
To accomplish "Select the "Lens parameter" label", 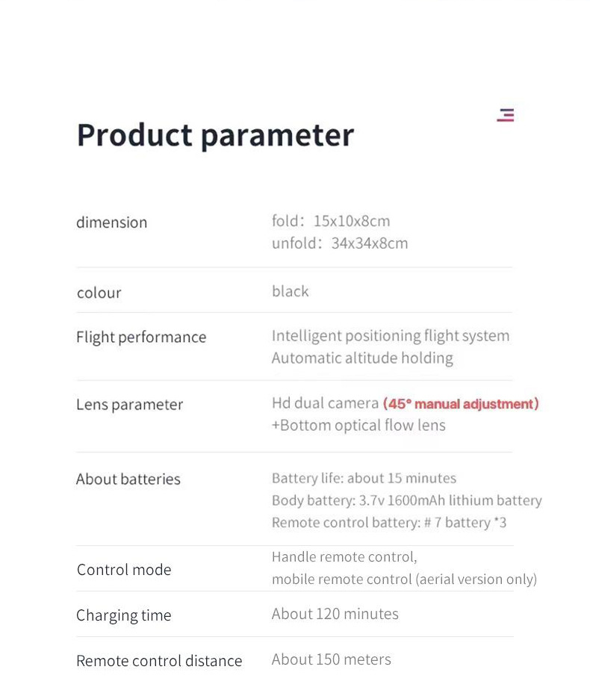I will tap(129, 404).
